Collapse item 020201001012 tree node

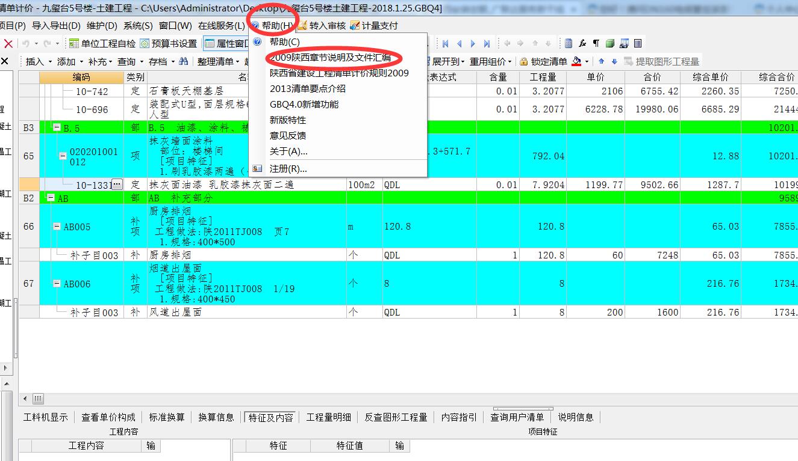[x=63, y=156]
